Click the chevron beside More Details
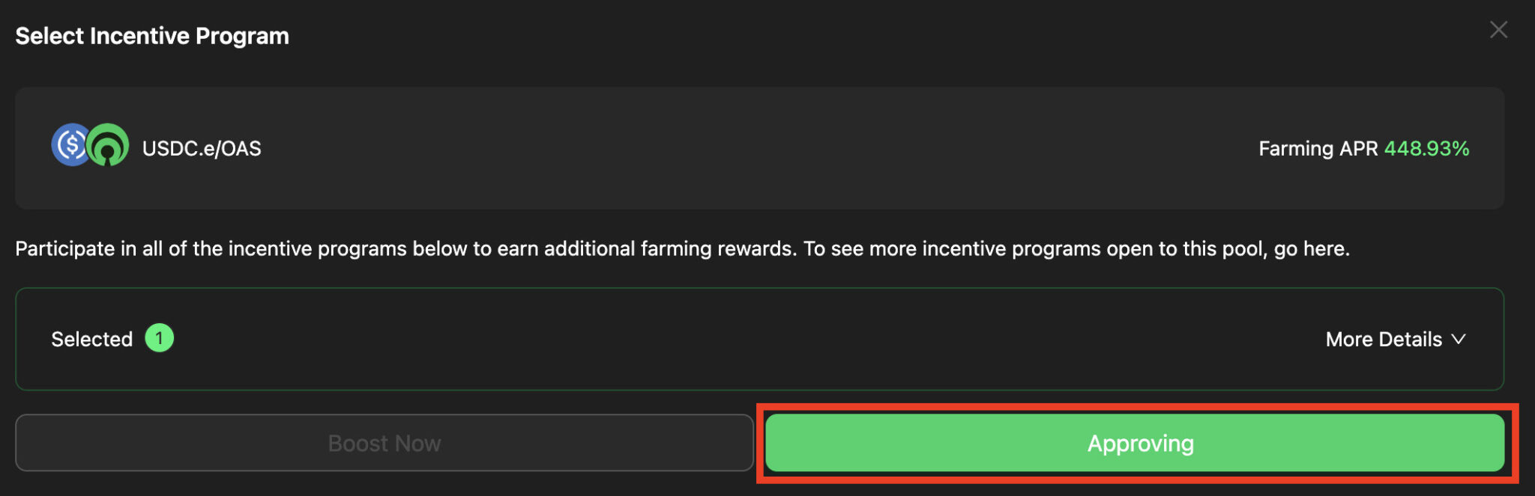 pos(1457,339)
